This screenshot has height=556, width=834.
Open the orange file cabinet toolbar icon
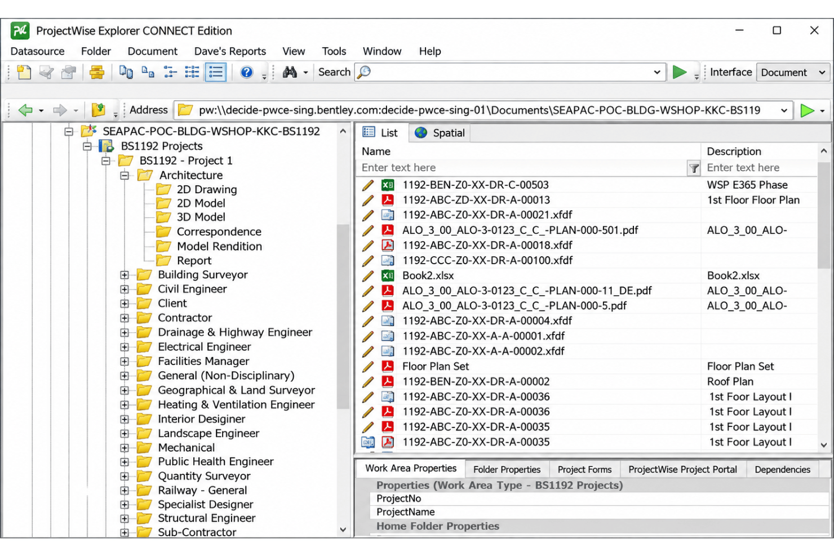pyautogui.click(x=97, y=72)
